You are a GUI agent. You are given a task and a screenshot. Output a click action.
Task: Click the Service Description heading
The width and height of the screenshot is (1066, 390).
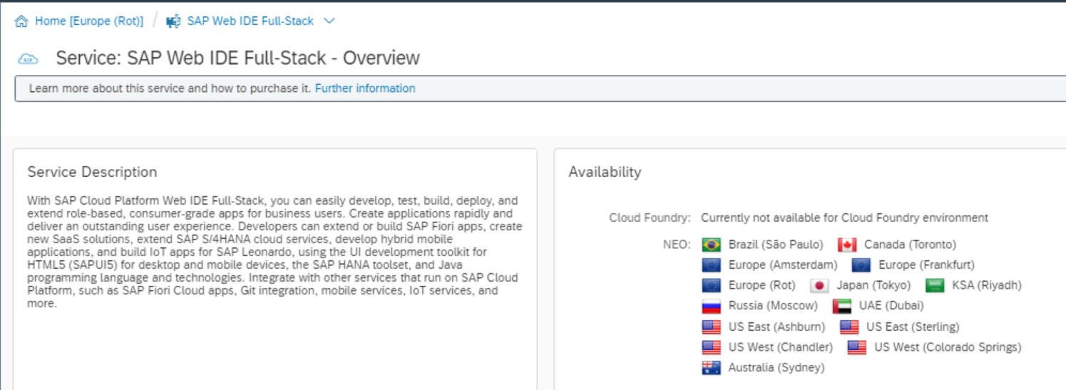pyautogui.click(x=92, y=172)
